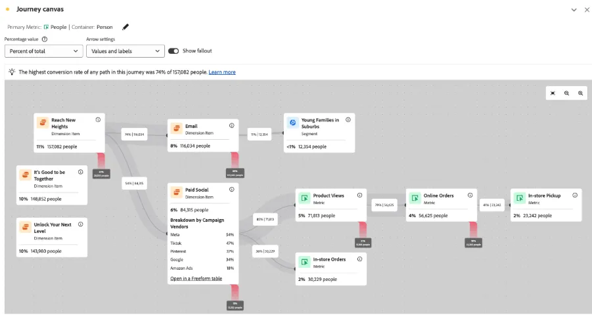
Task: Select the 85% arrow label to Product Views
Action: point(265,219)
